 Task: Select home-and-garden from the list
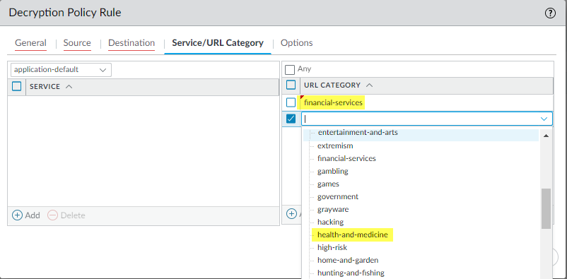point(348,260)
